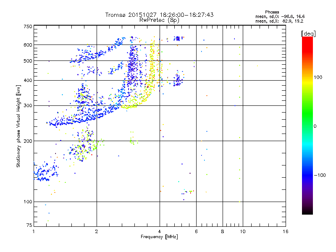Click the y-axis tick label '750'
The width and height of the screenshot is (336, 252).
[x=28, y=26]
